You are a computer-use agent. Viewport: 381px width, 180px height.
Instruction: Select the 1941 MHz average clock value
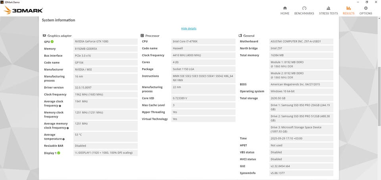(x=106, y=103)
